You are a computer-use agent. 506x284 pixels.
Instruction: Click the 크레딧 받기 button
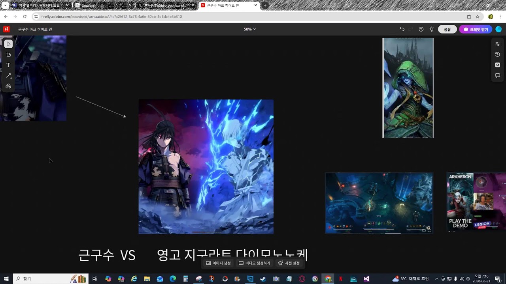click(476, 29)
